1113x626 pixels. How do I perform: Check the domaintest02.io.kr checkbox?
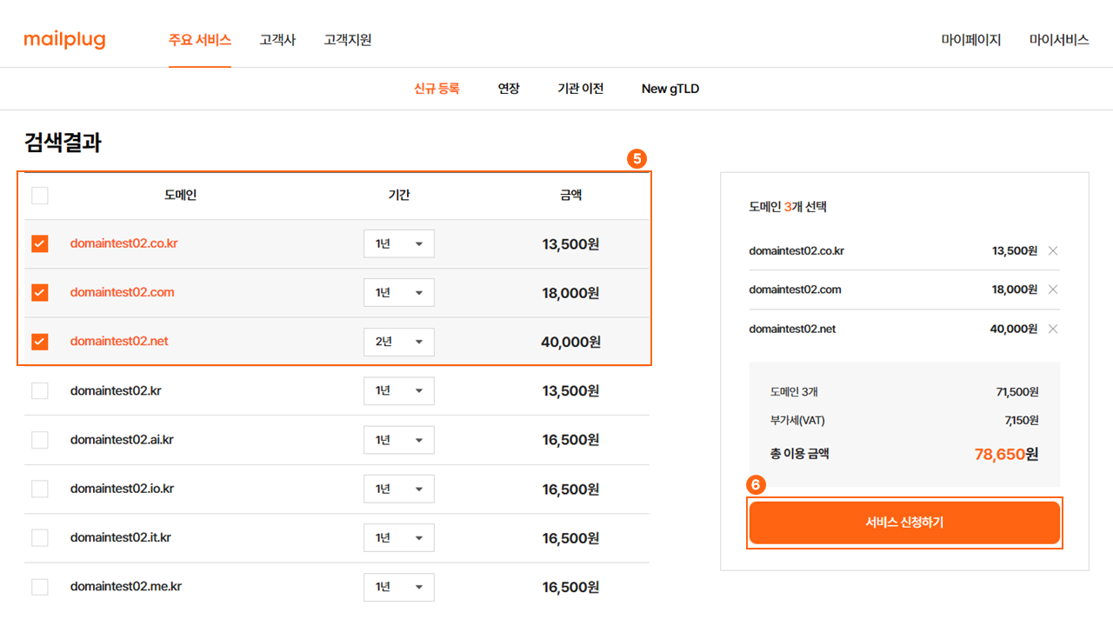click(x=40, y=489)
